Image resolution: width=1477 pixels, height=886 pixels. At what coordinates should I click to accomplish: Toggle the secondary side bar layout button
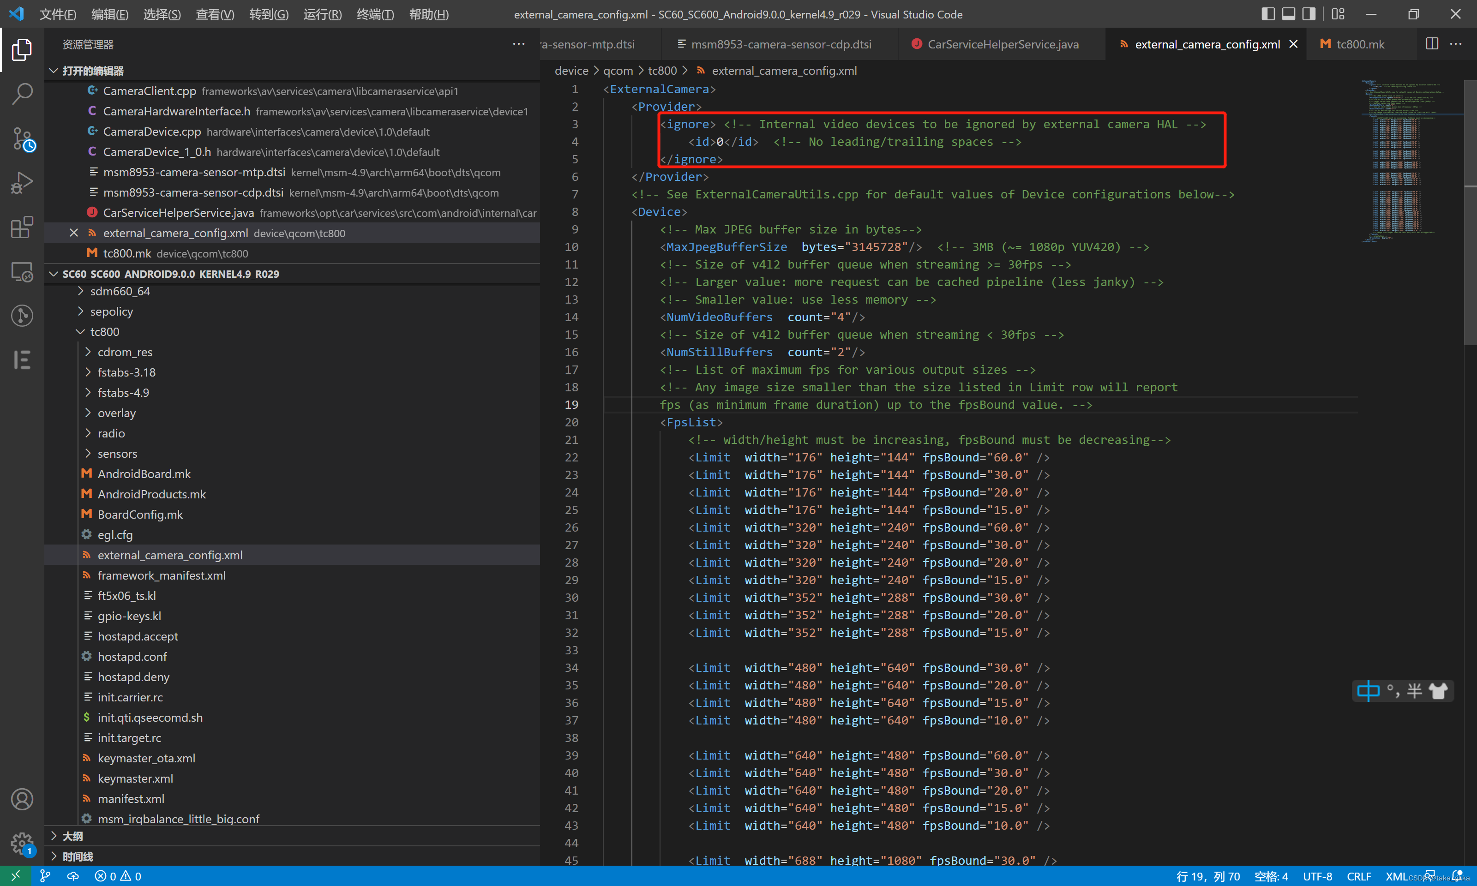click(x=1309, y=14)
